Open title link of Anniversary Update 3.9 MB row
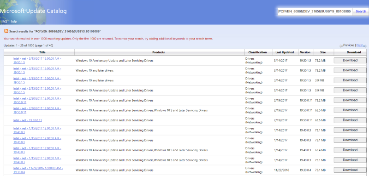Viewport: 369px width, 176px height. 37,91
